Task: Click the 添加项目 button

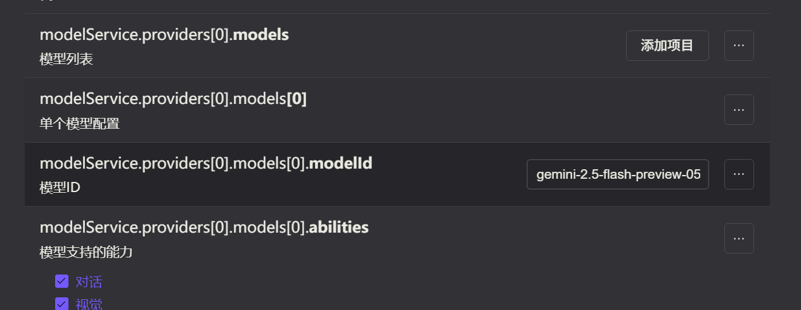Action: (667, 46)
